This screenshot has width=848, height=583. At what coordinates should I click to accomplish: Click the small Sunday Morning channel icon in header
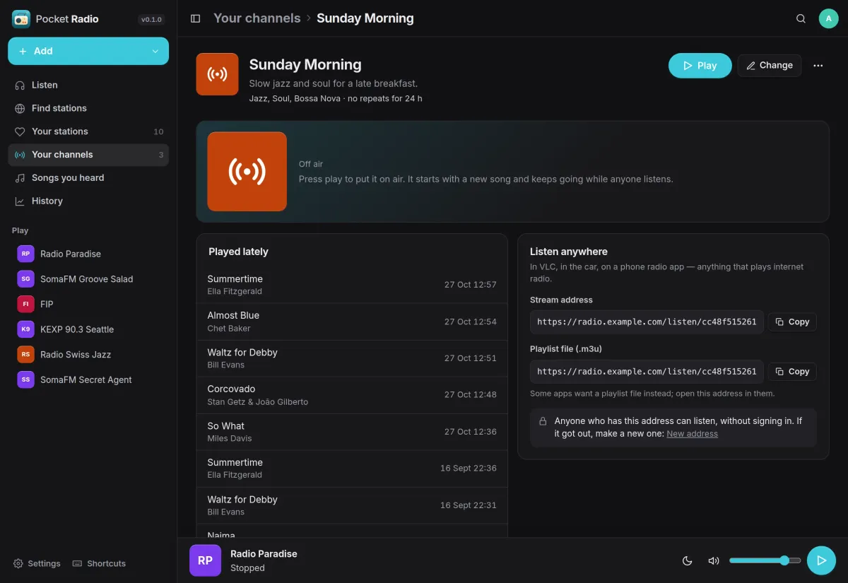(217, 74)
